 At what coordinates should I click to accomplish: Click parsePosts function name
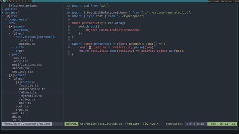click(103, 44)
